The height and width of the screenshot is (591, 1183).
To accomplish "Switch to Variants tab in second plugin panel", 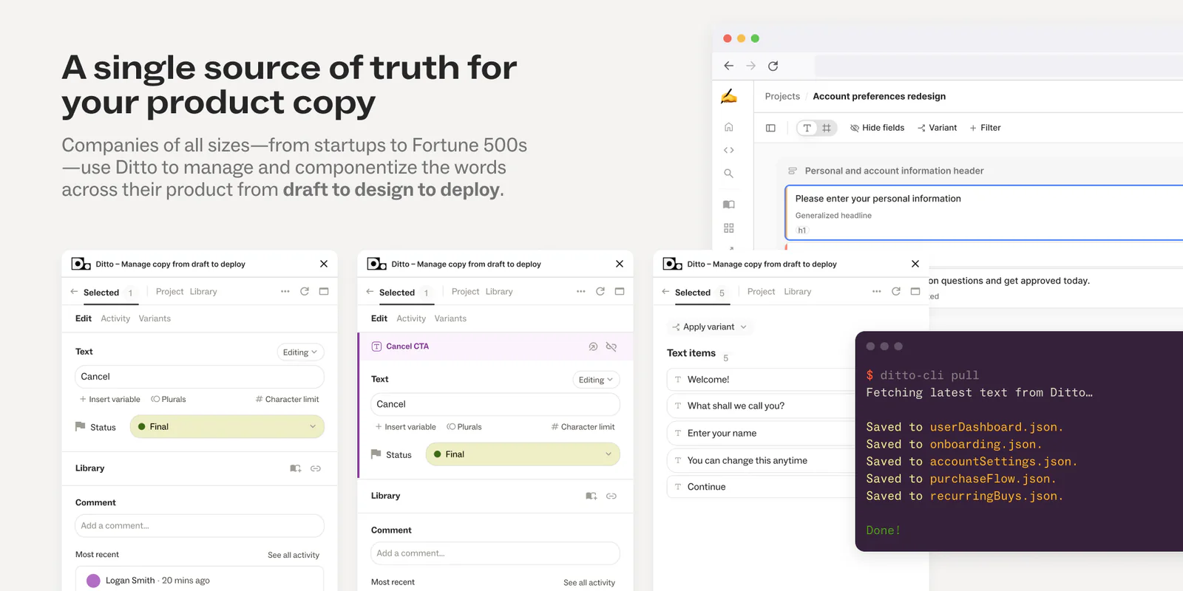I will 450,318.
